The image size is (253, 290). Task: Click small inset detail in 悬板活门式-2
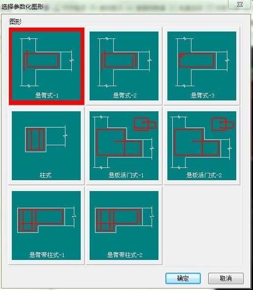click(223, 124)
